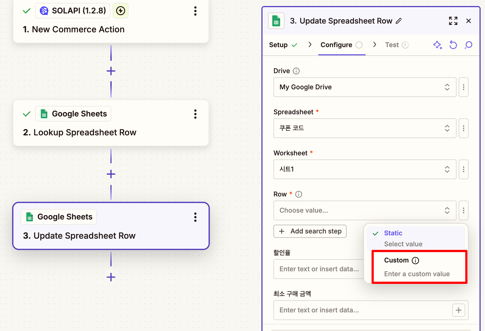
Task: Add a step after Lookup Spreadsheet Row
Action: [111, 174]
